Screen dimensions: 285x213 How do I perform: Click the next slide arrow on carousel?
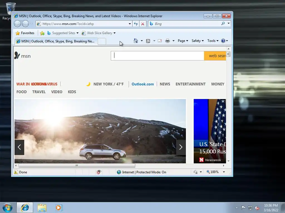(181, 147)
